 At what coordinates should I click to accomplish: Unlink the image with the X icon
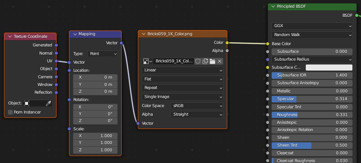tap(220, 61)
